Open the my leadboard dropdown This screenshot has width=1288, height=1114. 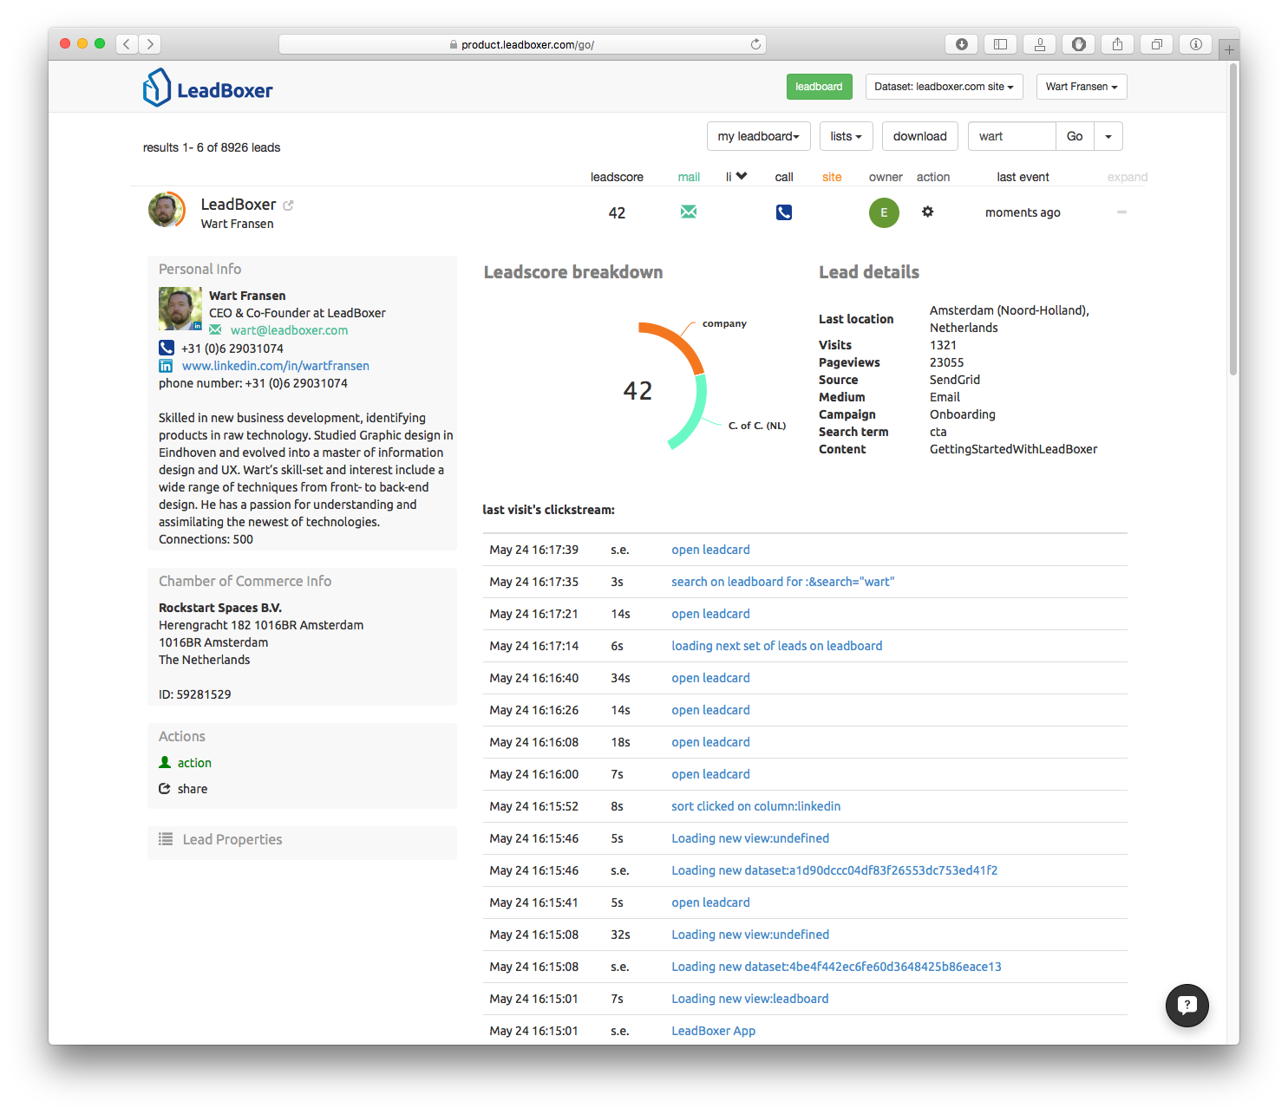[x=758, y=136]
